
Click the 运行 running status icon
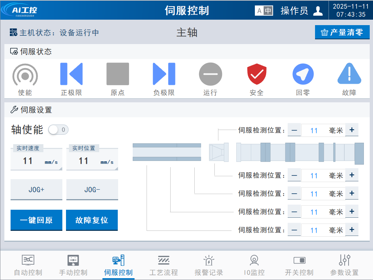pyautogui.click(x=210, y=74)
